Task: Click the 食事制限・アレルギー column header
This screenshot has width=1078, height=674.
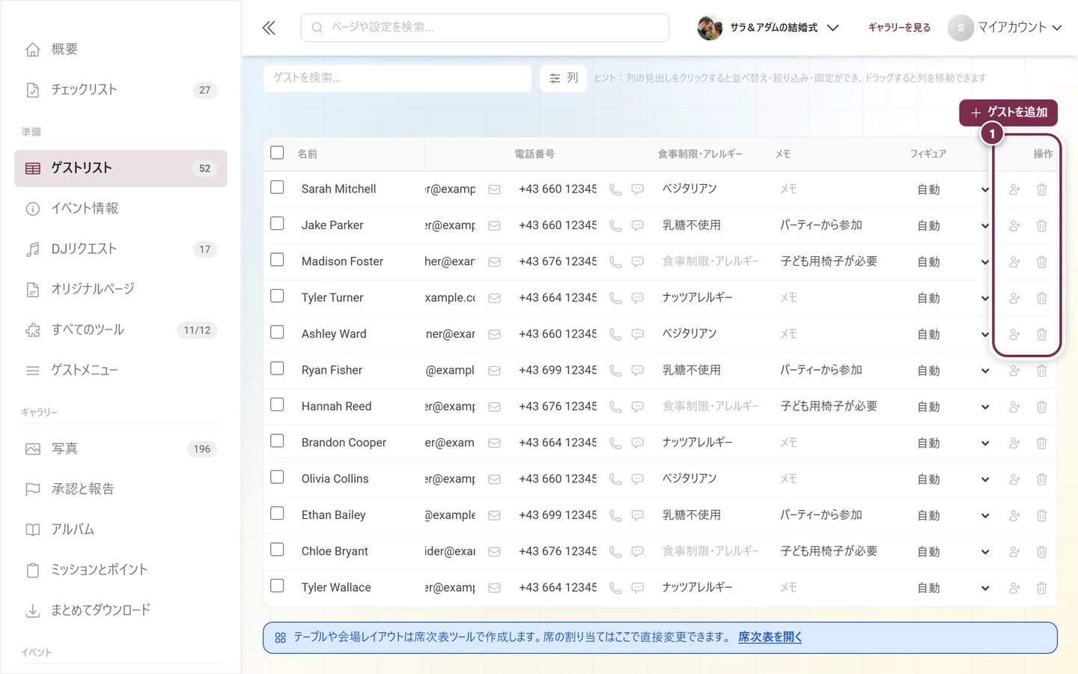Action: coord(700,154)
